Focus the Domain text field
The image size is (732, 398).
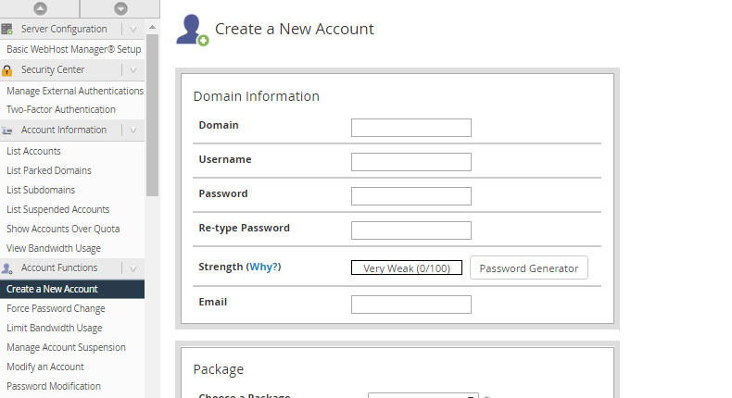[x=410, y=128]
